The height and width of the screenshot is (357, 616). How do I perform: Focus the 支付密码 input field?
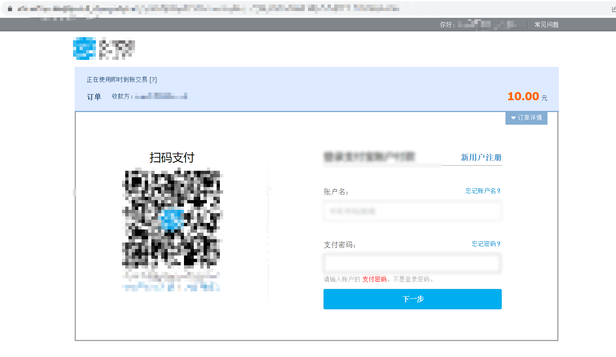[x=412, y=263]
